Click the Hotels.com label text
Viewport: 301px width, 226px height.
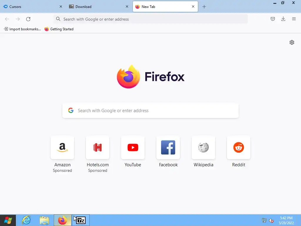click(98, 165)
